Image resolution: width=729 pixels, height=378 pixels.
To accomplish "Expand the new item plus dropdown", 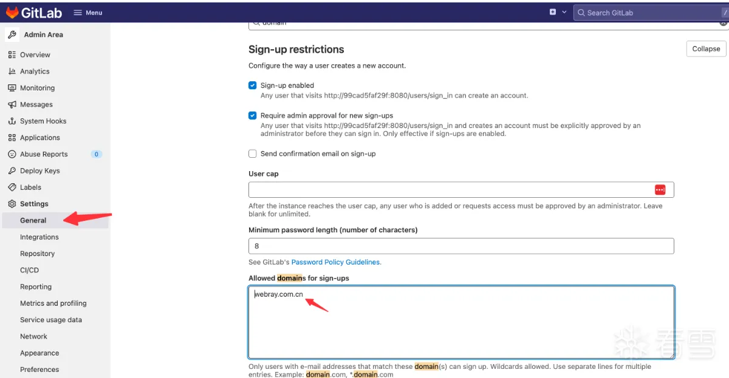I will tap(558, 12).
